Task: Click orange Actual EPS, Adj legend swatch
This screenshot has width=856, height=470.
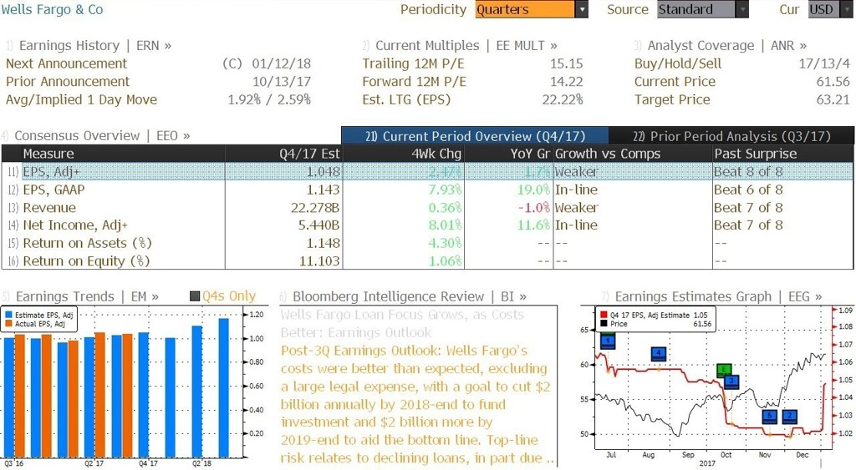Action: coord(8,324)
